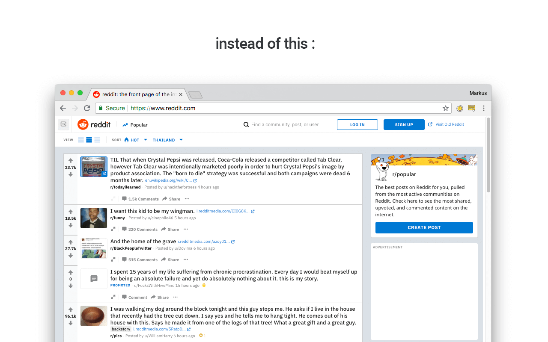Open the Chrome three-dot menu

pos(484,108)
